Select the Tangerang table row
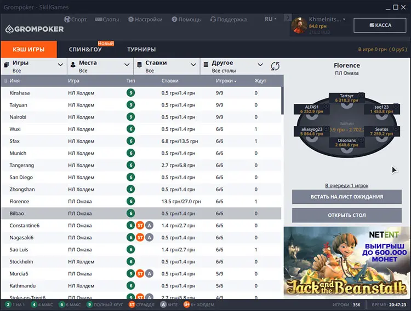 click(141, 165)
